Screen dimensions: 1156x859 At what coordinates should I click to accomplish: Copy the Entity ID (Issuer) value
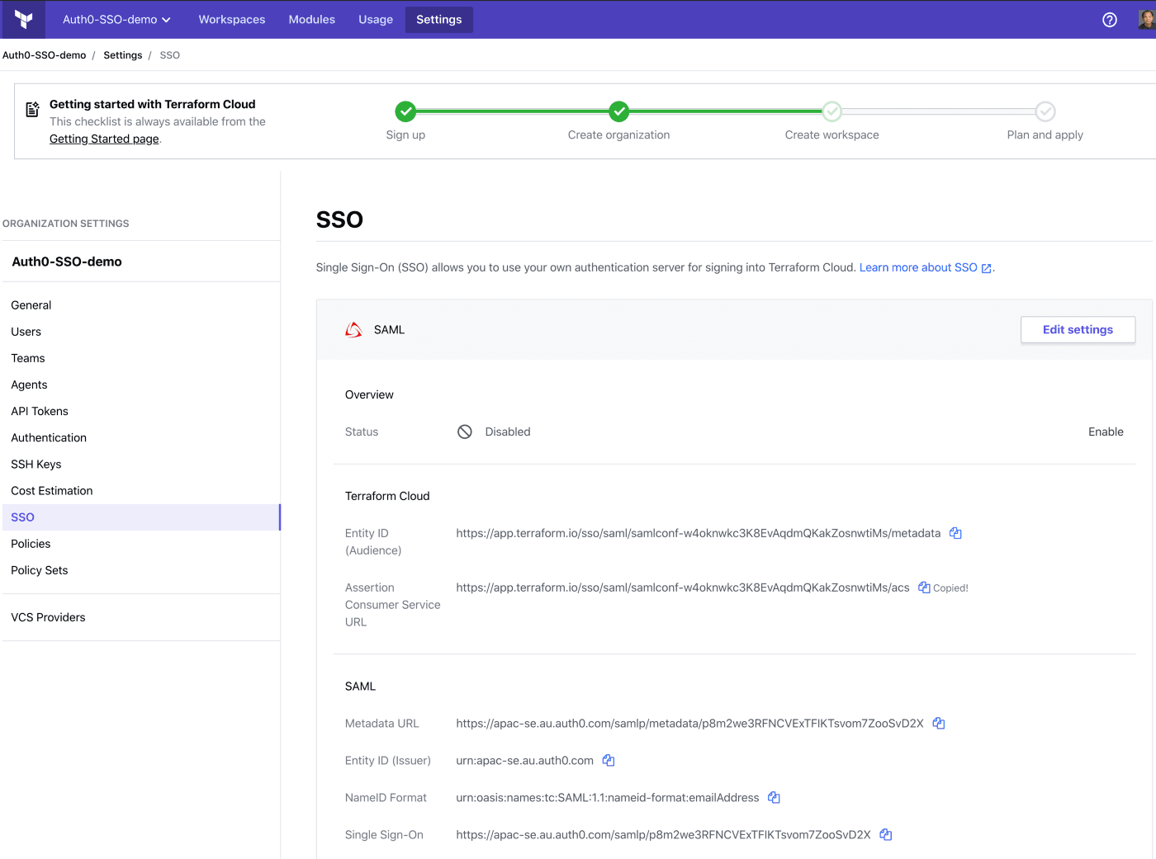tap(609, 760)
